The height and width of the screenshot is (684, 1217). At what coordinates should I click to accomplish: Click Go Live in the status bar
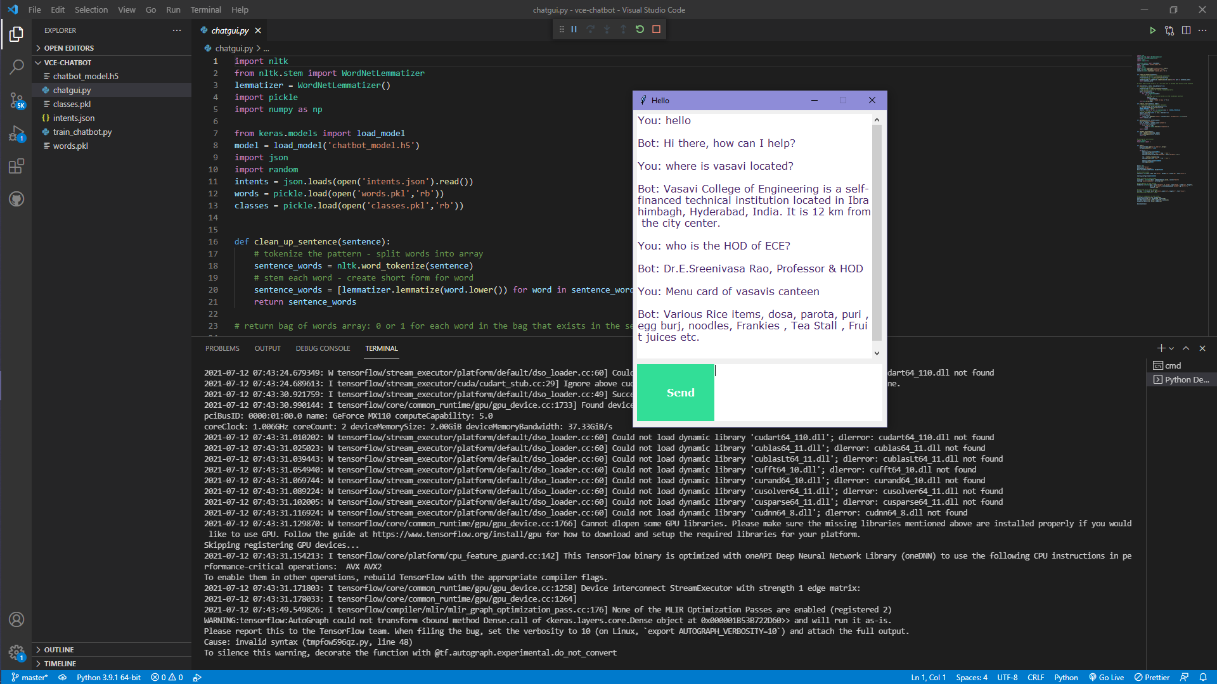[x=1106, y=677]
